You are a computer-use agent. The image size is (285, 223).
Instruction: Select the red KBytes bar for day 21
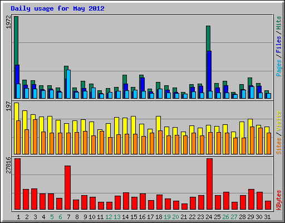(185, 206)
